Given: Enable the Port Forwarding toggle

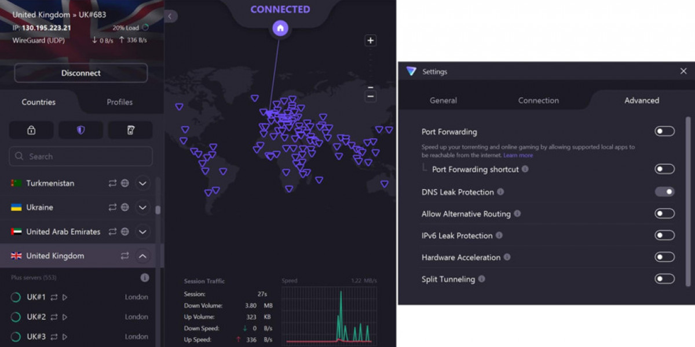Looking at the screenshot, I should pos(664,131).
